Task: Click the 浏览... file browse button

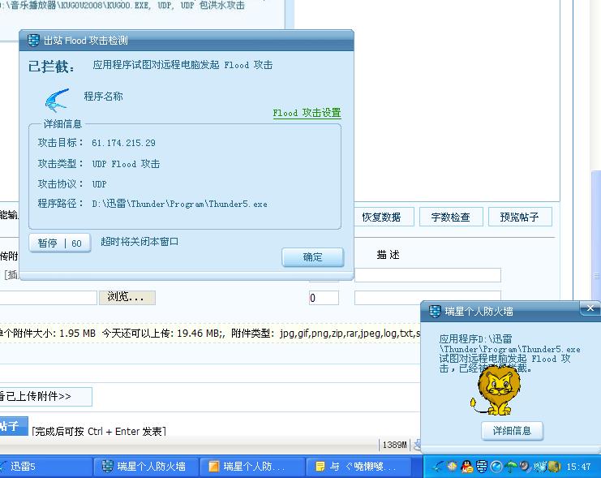Action: click(x=127, y=297)
